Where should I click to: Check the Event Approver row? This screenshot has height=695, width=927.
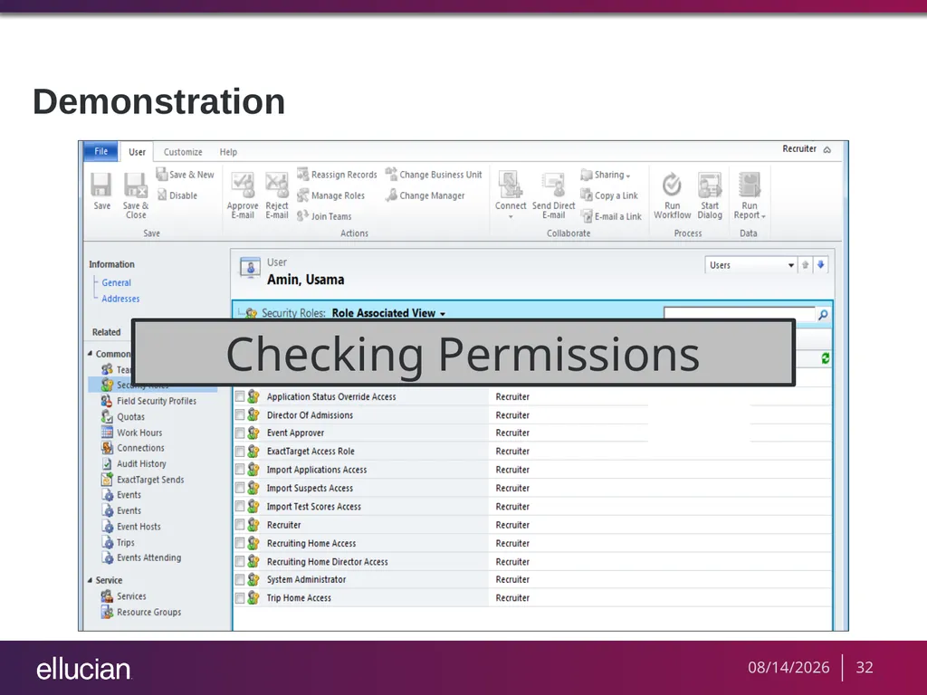coord(239,433)
